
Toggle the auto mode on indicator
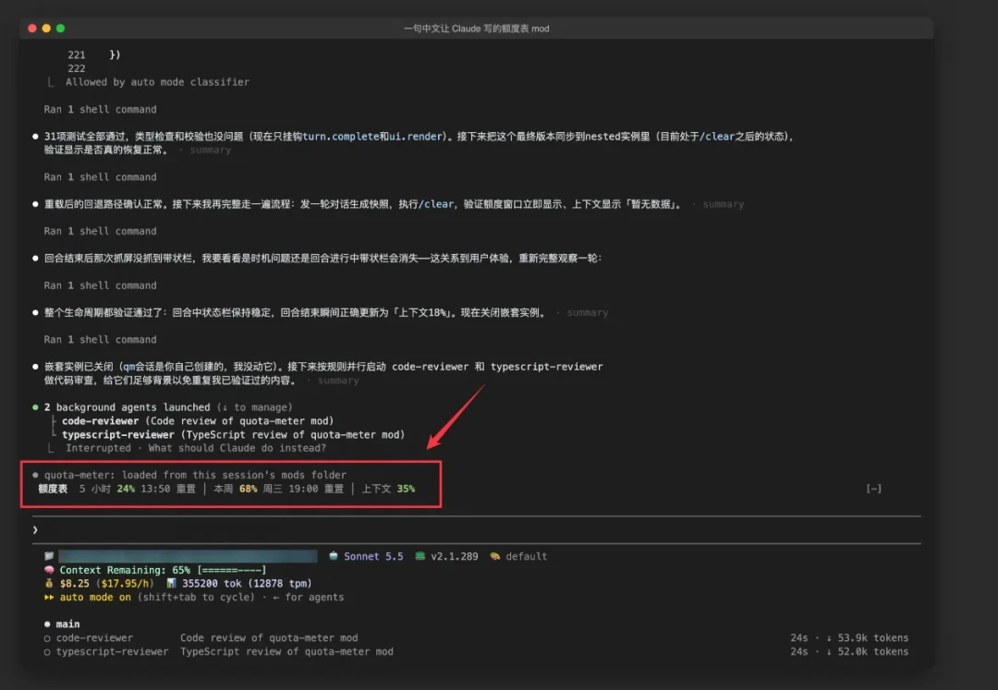[x=95, y=597]
